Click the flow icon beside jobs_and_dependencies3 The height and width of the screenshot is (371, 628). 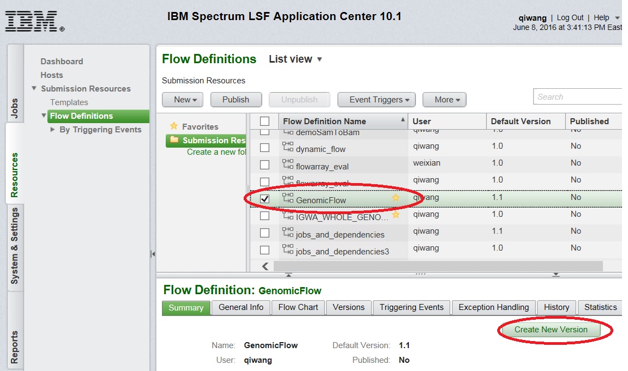coord(288,249)
